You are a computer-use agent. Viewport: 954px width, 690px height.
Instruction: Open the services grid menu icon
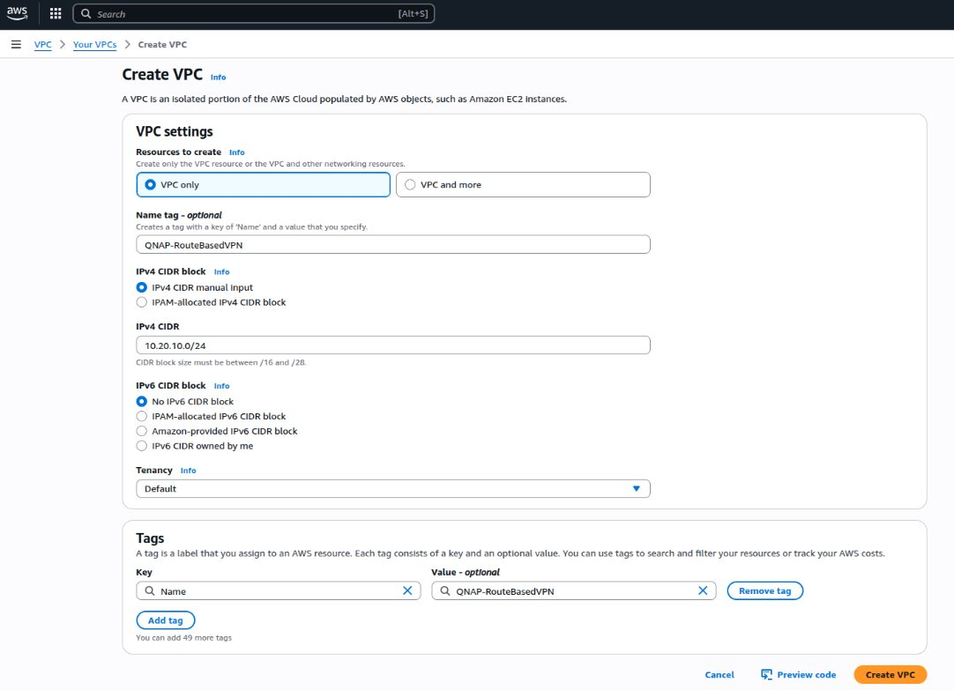(x=56, y=14)
